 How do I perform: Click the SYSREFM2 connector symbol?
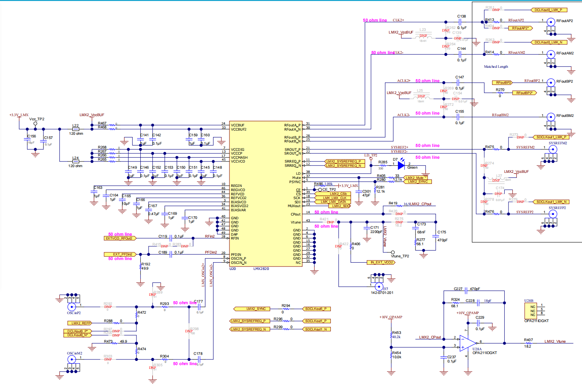552,149
